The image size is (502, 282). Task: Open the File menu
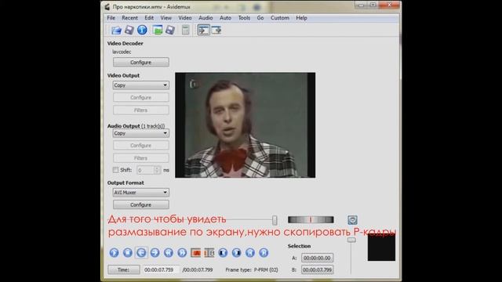[111, 18]
